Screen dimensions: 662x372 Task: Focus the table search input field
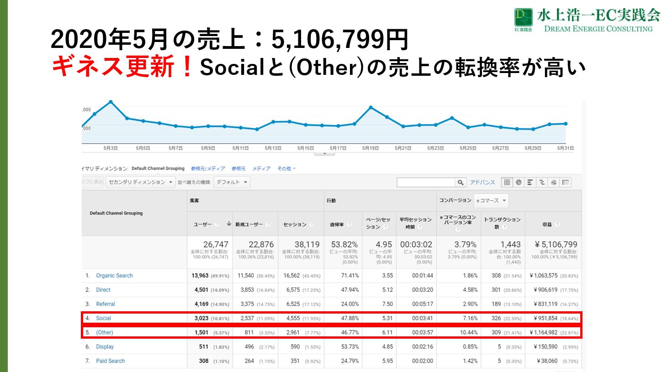[x=426, y=183]
